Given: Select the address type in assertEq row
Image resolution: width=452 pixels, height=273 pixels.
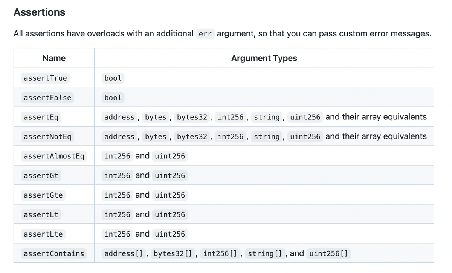Looking at the screenshot, I should (119, 117).
